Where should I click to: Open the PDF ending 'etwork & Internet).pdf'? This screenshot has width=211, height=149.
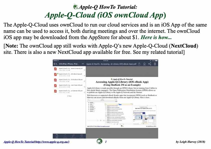pyautogui.click(x=69, y=69)
